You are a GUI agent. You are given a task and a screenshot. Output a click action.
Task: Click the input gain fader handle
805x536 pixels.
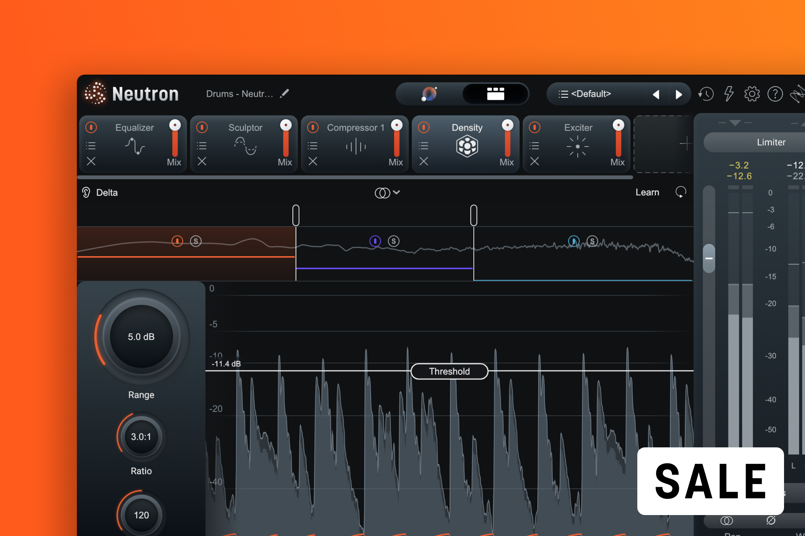pos(709,258)
